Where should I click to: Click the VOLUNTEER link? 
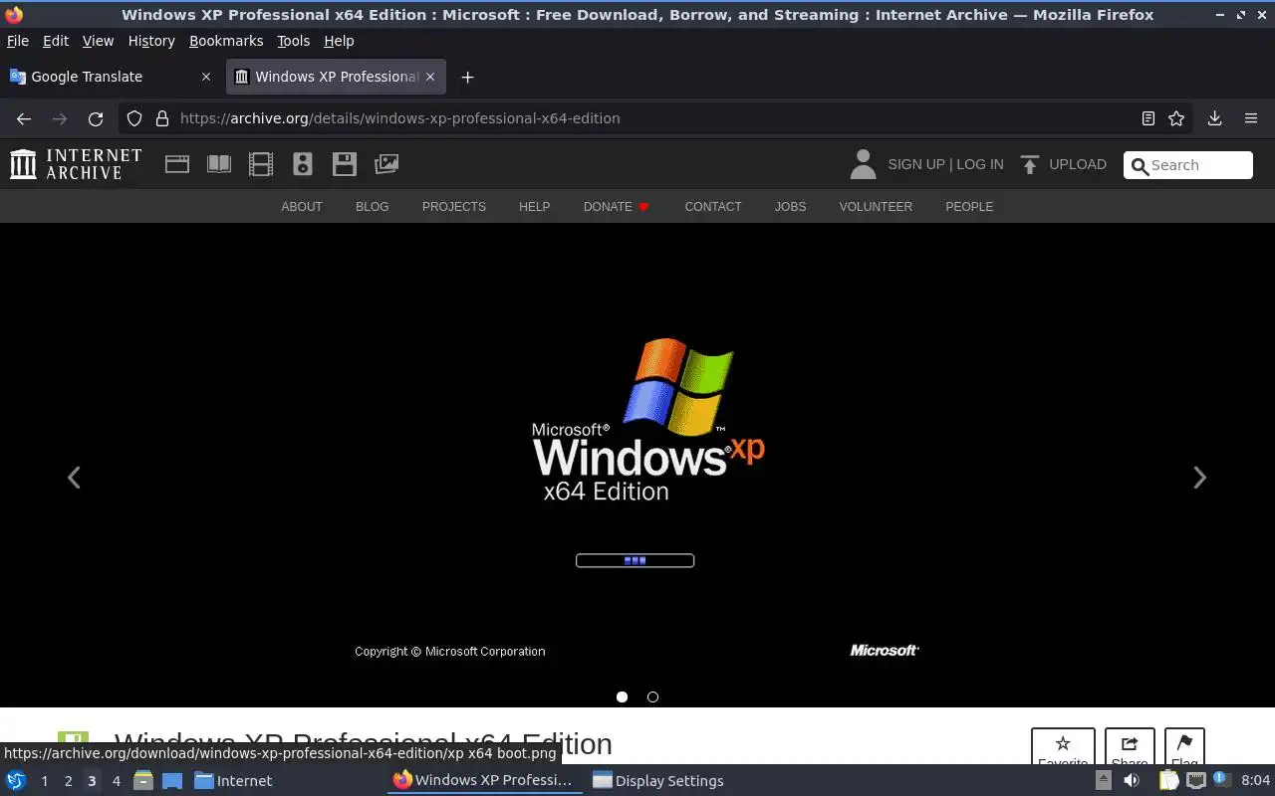876,207
